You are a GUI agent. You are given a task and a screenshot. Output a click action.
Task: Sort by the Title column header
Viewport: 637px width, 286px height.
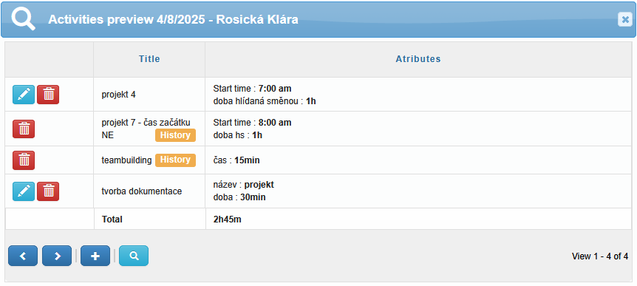(149, 59)
